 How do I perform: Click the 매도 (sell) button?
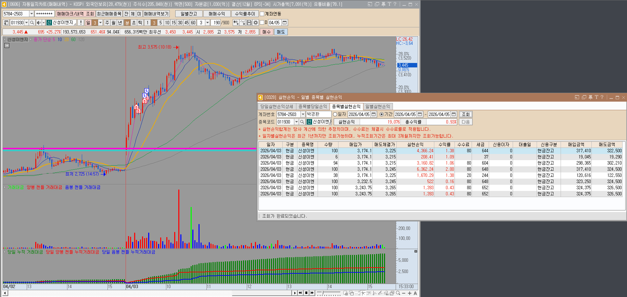coord(281,32)
